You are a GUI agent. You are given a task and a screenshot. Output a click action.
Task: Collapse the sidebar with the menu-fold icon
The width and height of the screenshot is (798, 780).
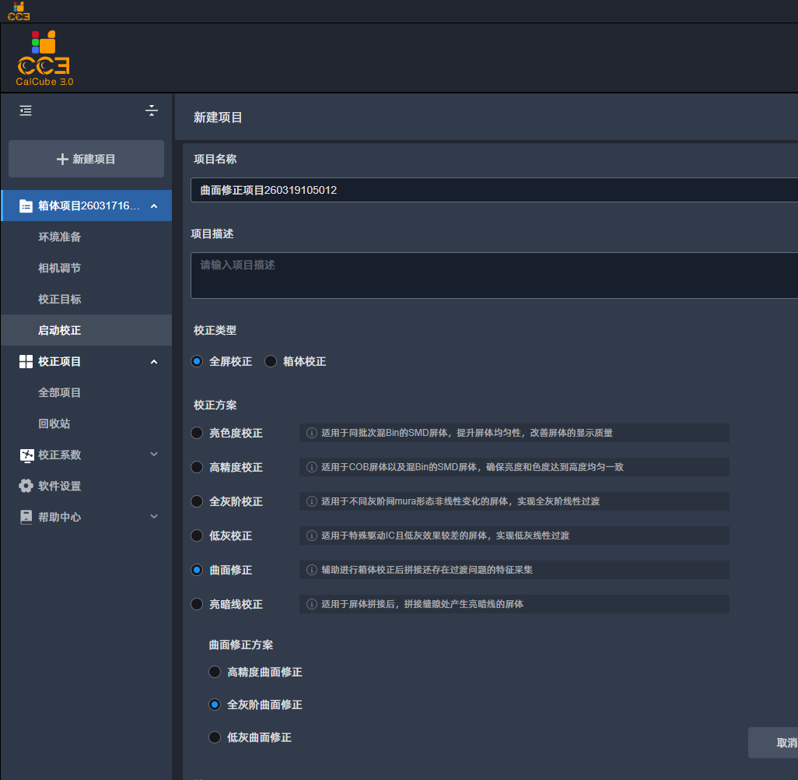click(26, 111)
